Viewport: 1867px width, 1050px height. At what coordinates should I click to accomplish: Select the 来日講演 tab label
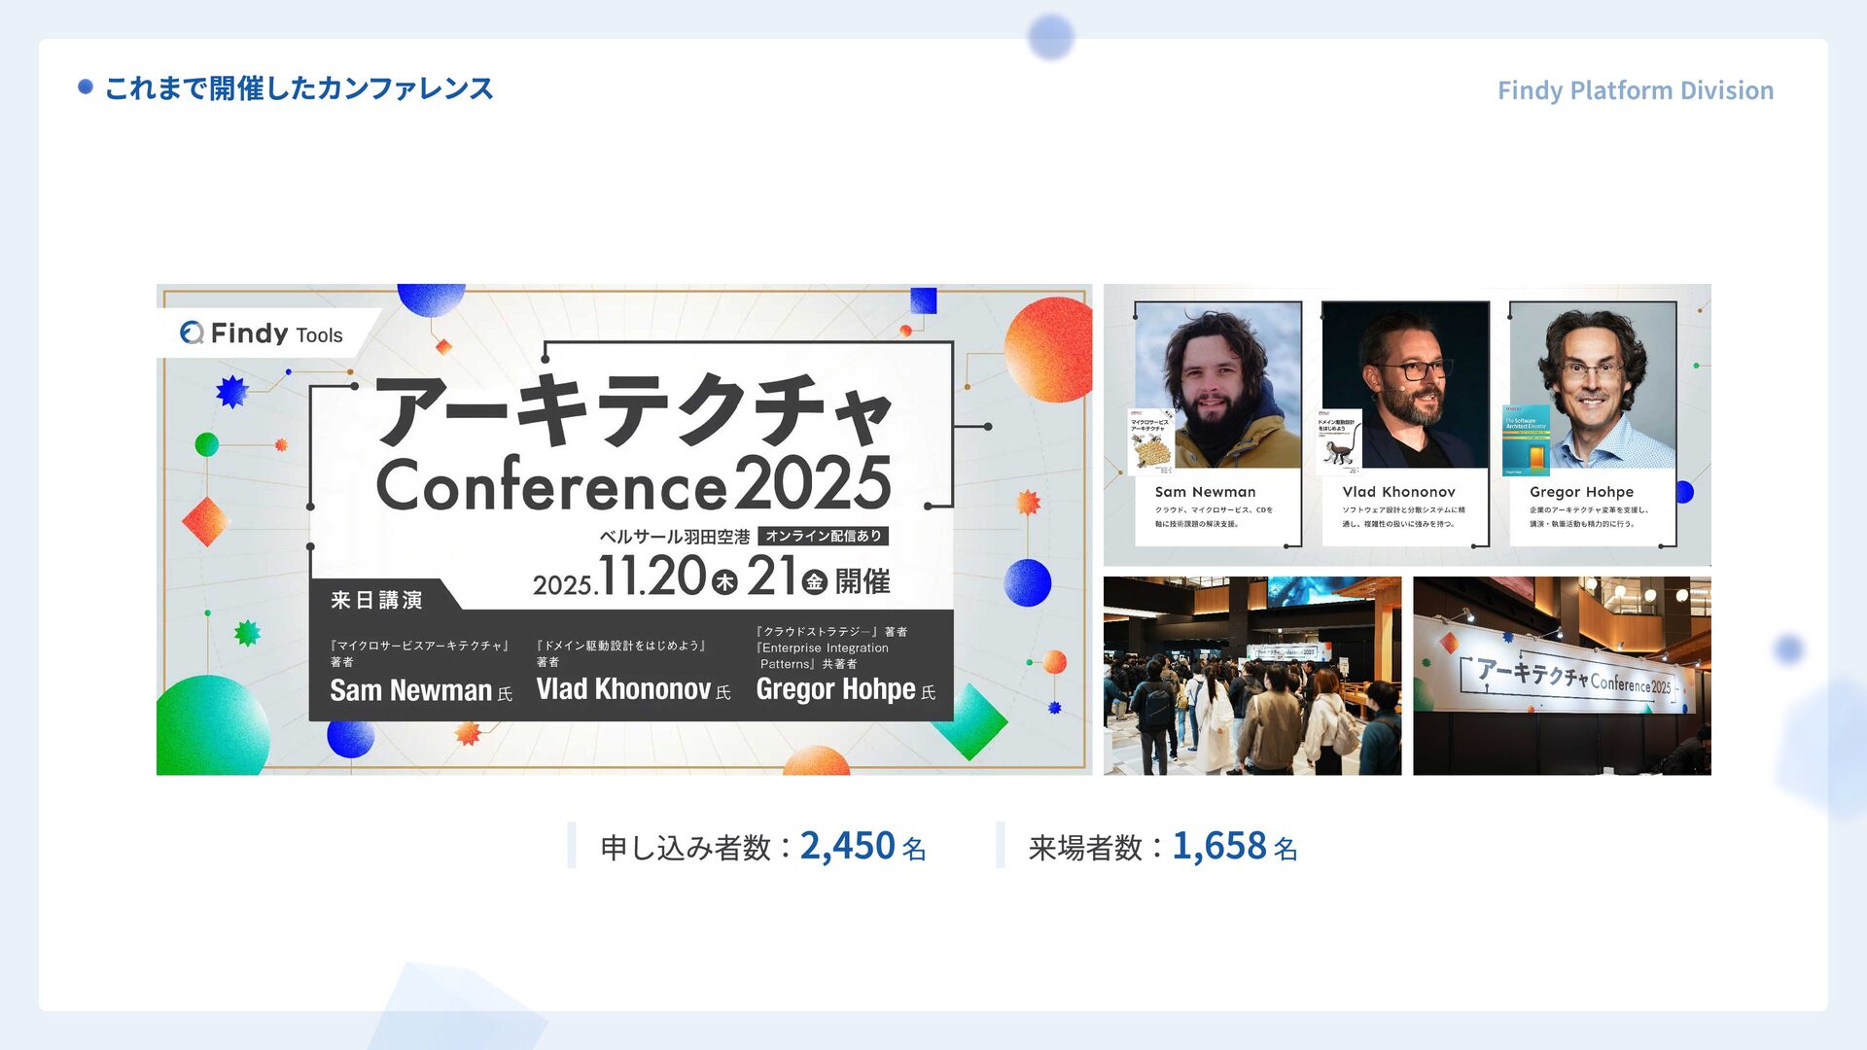pyautogui.click(x=376, y=600)
